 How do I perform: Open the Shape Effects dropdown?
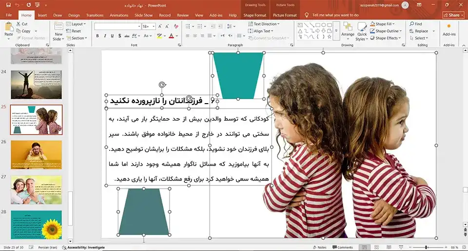[x=386, y=38]
